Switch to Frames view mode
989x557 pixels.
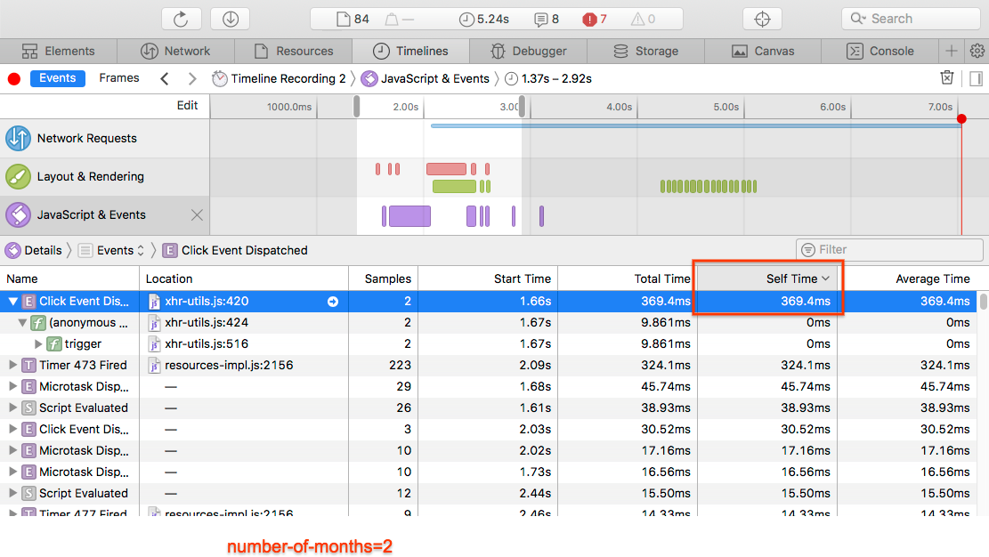119,78
